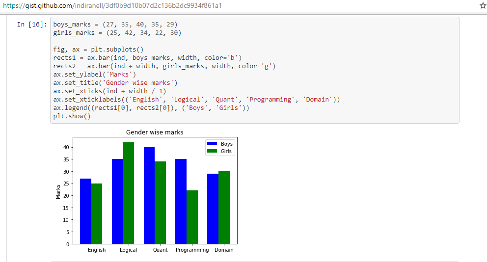487x262 pixels.
Task: Click the short green Programming bar
Action: click(x=192, y=217)
